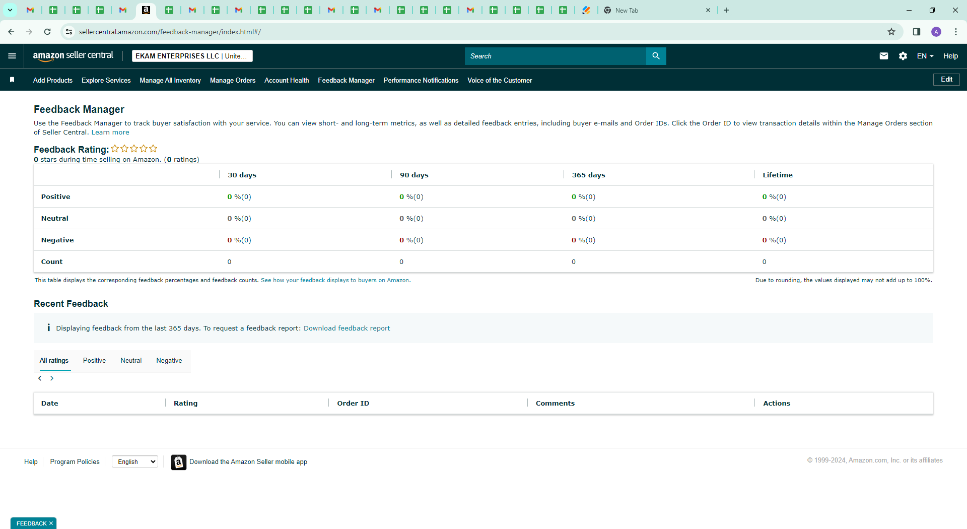Go back in browser history
The width and height of the screenshot is (967, 529).
click(11, 32)
